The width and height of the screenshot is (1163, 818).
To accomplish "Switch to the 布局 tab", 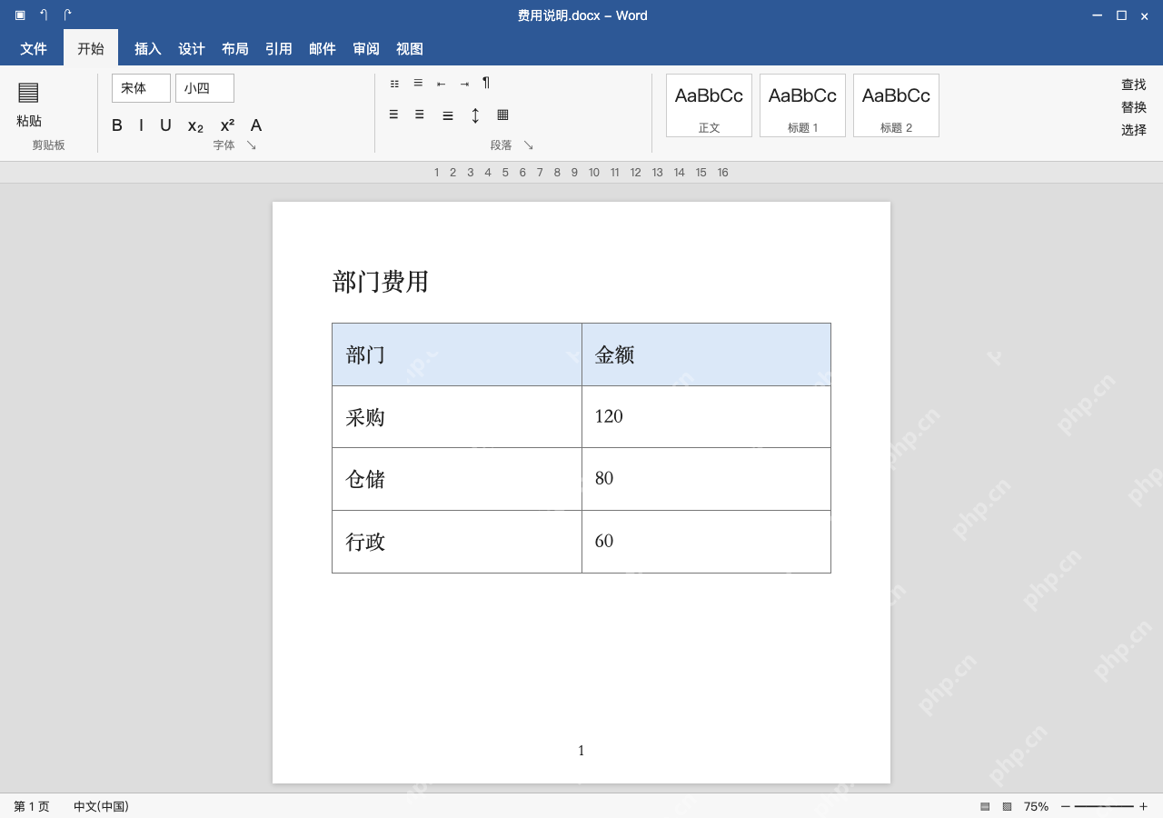I will point(235,49).
